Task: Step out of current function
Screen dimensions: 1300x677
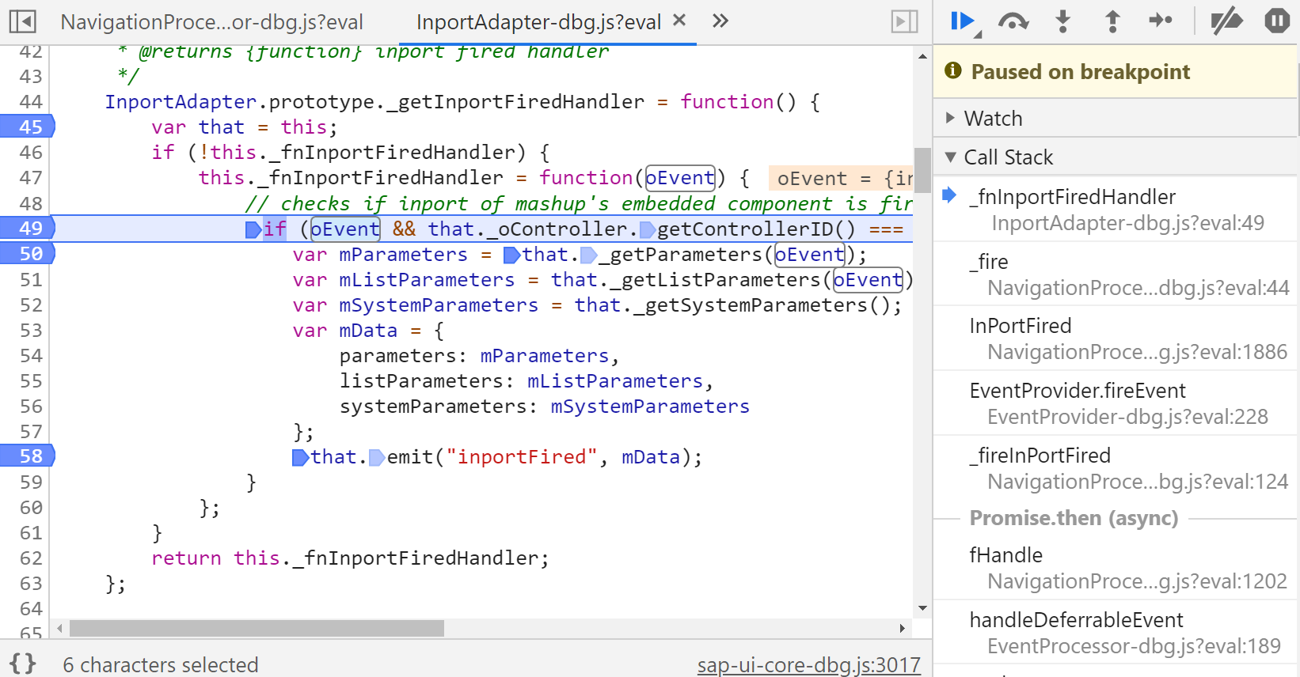Action: click(x=1112, y=21)
